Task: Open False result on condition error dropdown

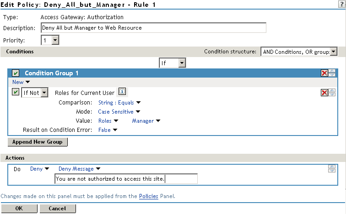Action: (x=108, y=130)
